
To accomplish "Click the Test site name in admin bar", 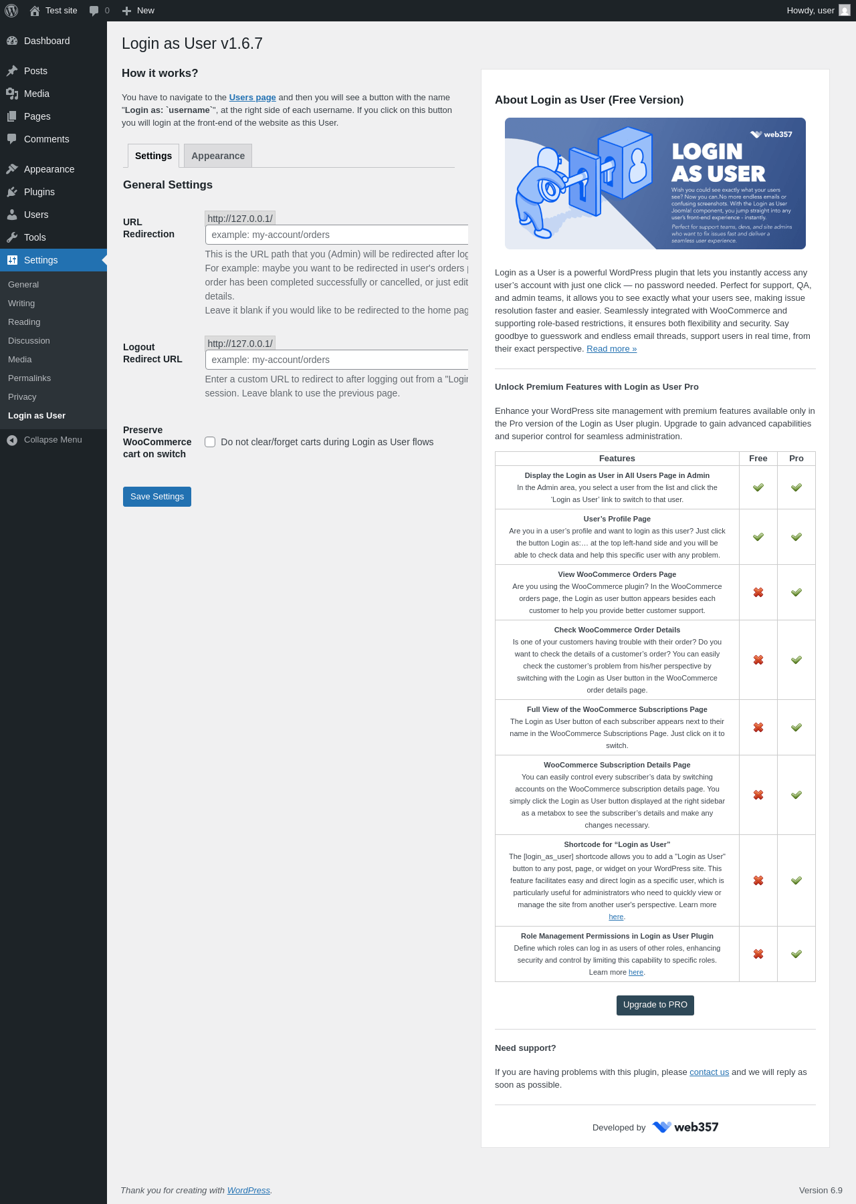I will pos(62,11).
